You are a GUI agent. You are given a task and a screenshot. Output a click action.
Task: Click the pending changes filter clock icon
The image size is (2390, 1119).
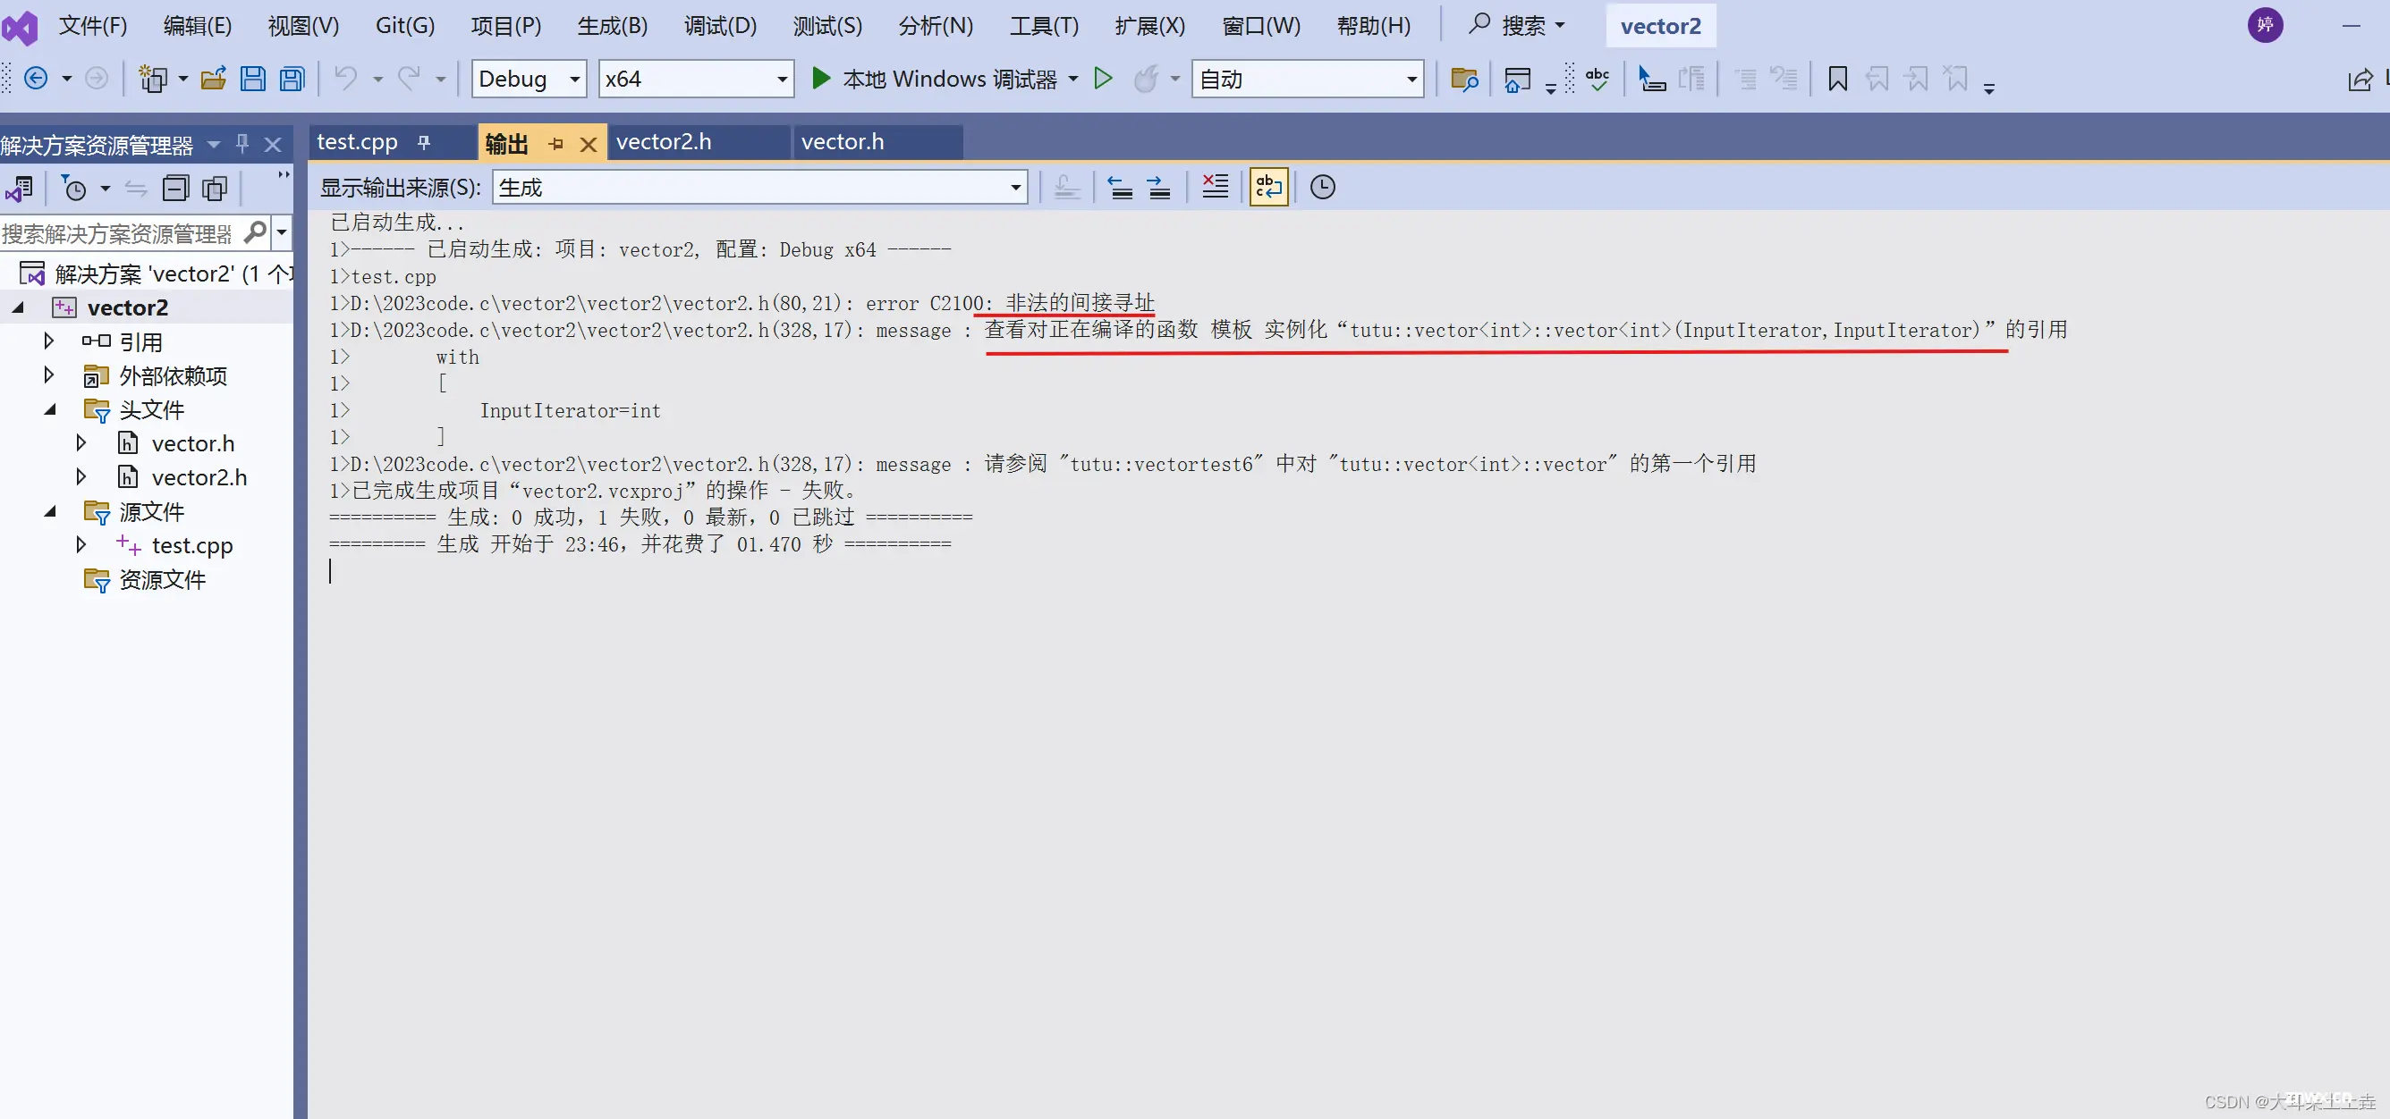tap(73, 189)
